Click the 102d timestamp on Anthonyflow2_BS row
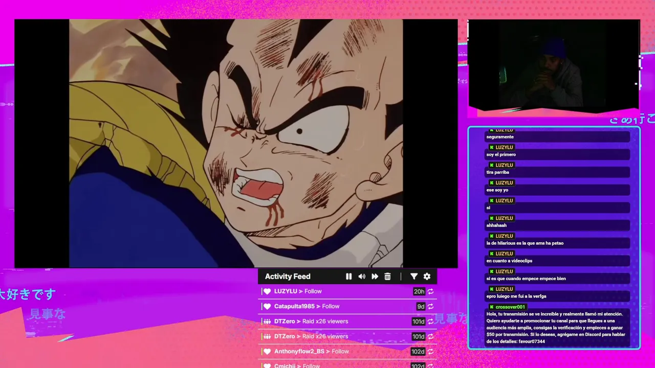 (x=418, y=352)
